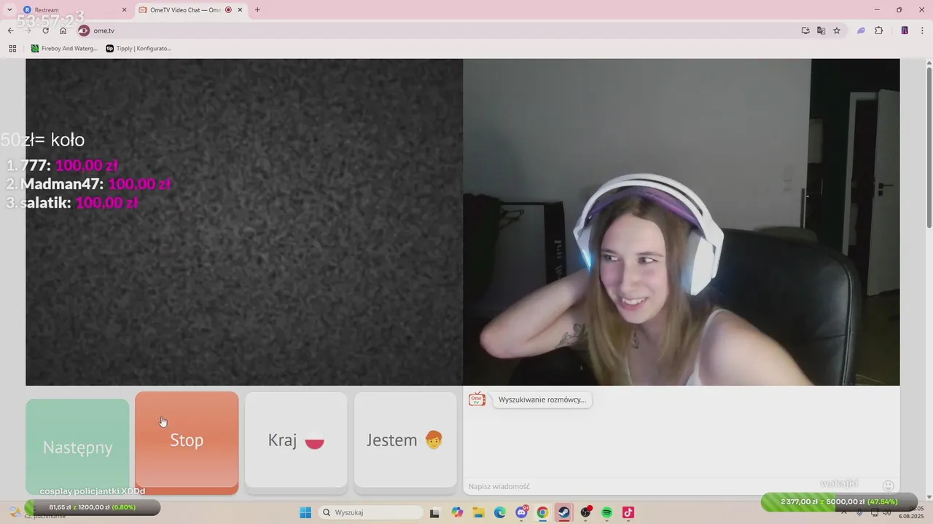Open Discord from the taskbar

(522, 512)
